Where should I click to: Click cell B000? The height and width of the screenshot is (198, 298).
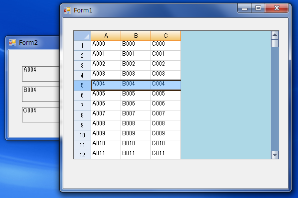(x=136, y=45)
